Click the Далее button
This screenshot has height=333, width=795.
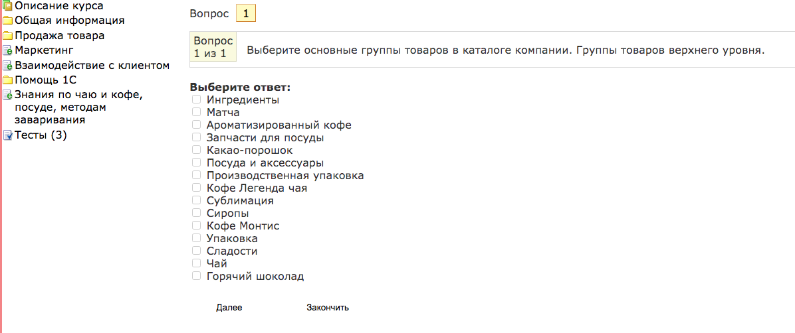click(x=229, y=307)
